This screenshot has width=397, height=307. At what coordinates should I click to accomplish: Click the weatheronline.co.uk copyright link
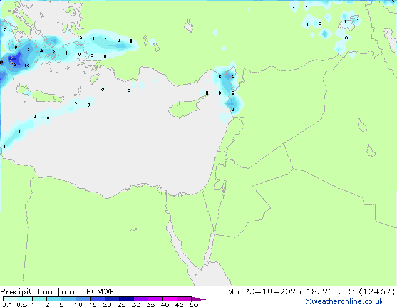344,301
